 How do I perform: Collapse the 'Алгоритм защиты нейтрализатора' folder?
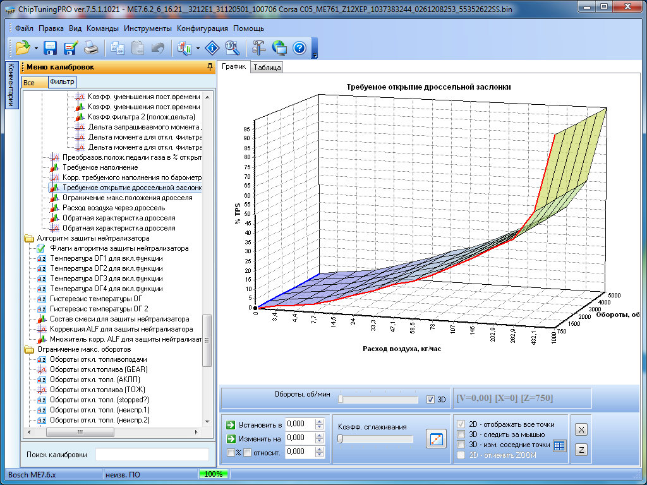tap(29, 238)
